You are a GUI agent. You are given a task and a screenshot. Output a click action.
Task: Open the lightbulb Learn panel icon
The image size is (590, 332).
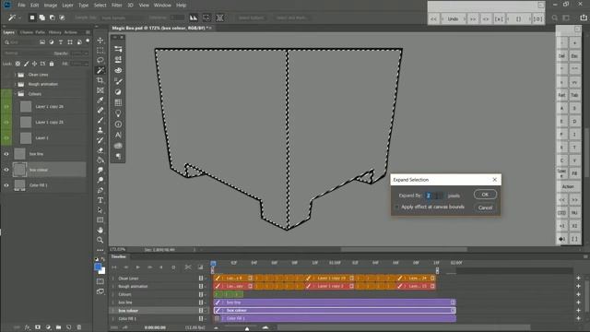(x=118, y=113)
